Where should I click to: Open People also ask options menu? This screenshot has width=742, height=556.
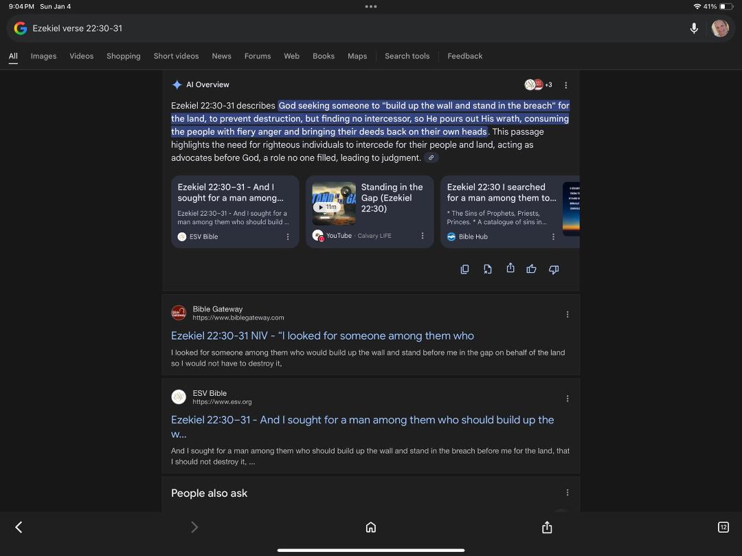click(567, 493)
